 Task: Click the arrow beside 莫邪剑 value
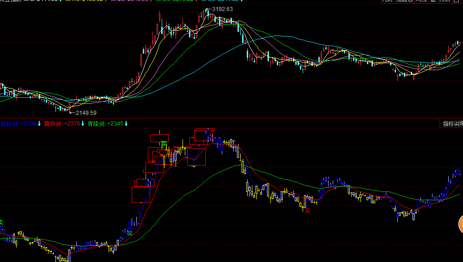(x=84, y=124)
